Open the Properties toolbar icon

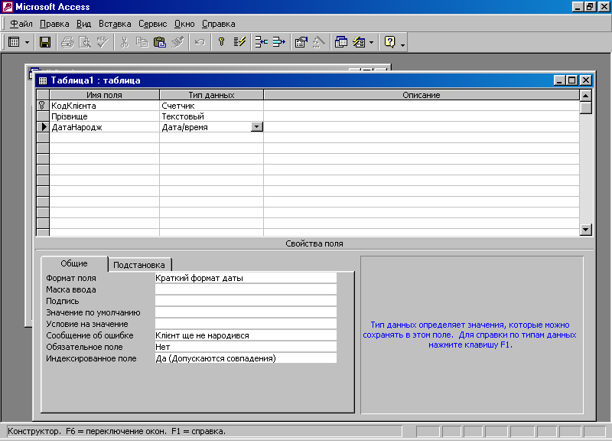click(301, 42)
